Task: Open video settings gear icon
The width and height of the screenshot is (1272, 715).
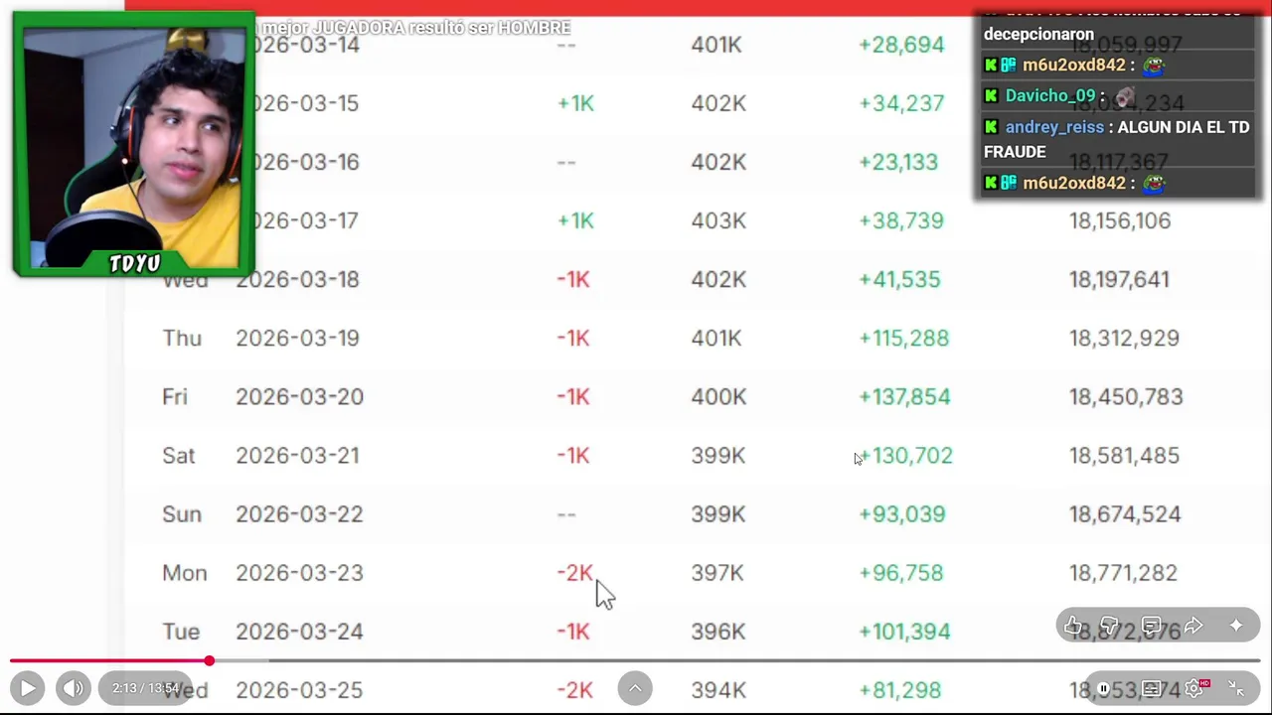Action: point(1193,688)
